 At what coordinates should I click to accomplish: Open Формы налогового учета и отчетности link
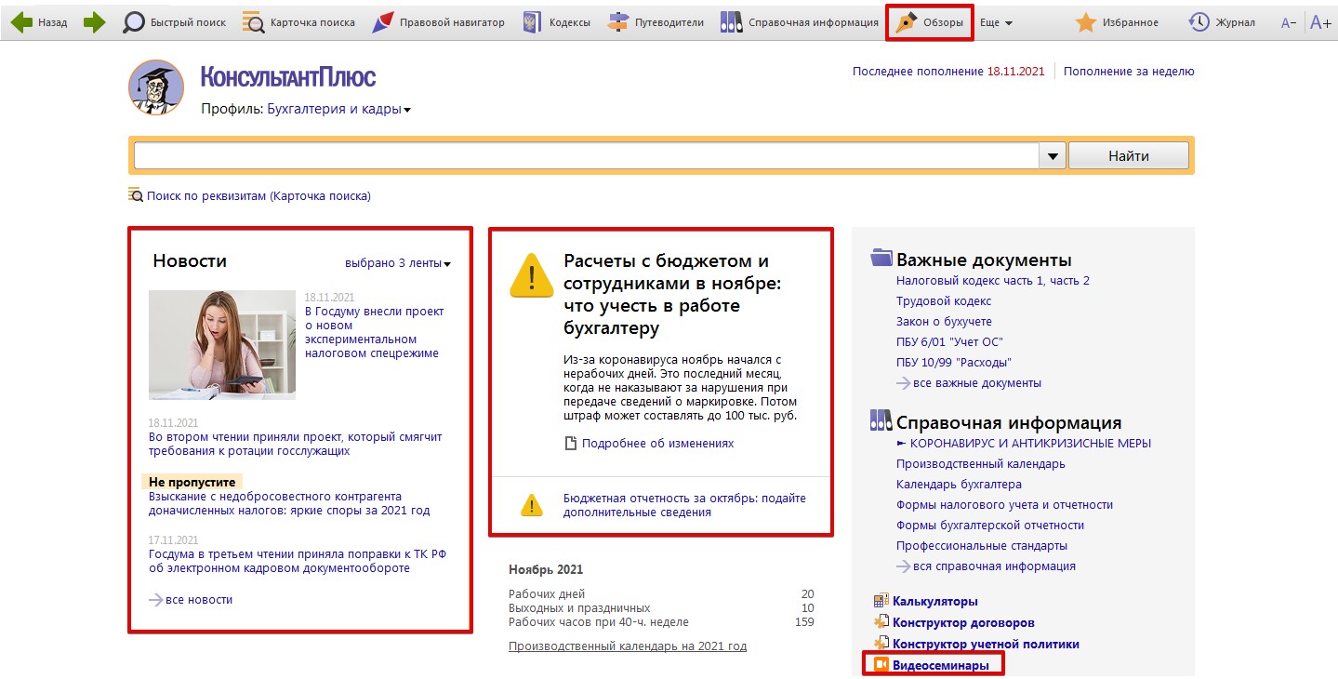(x=1004, y=504)
